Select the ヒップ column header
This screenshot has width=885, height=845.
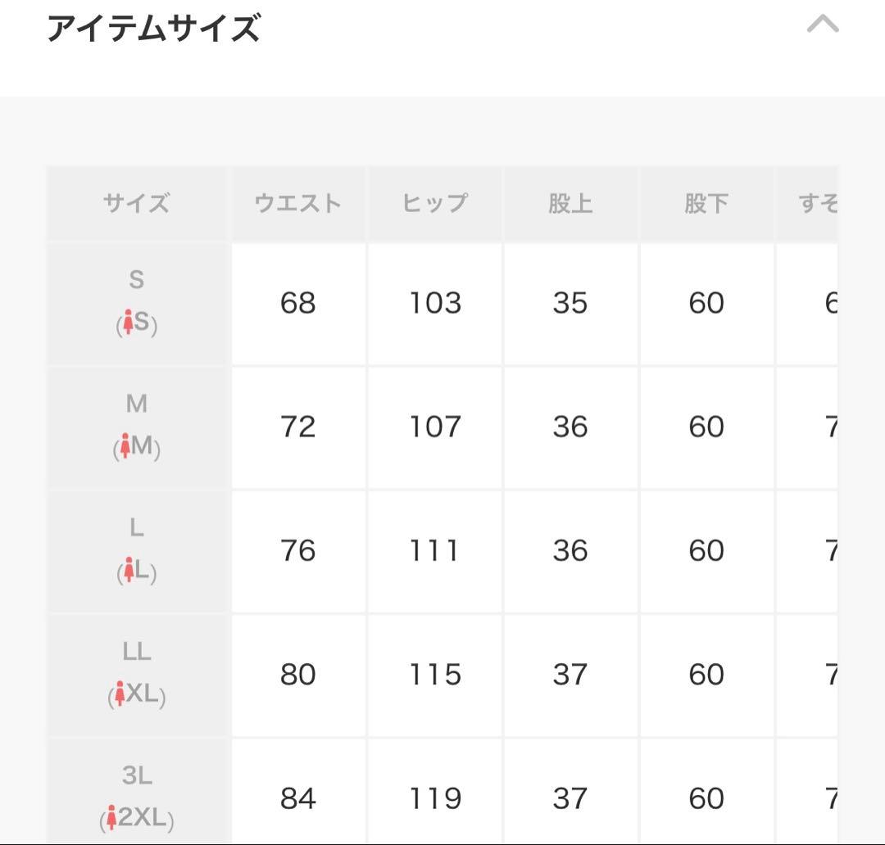click(x=434, y=203)
